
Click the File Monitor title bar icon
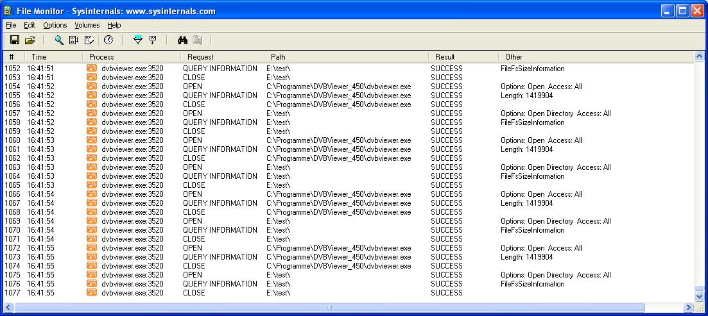tap(8, 11)
